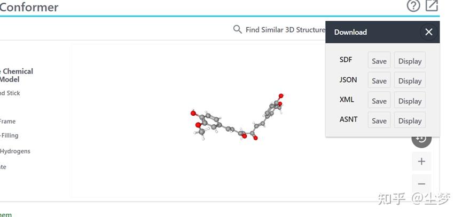This screenshot has width=462, height=217.
Task: Choose the Space-Filling model
Action: 9,135
